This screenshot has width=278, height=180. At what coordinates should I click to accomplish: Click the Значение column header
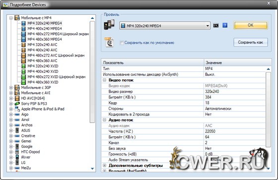tap(238, 62)
